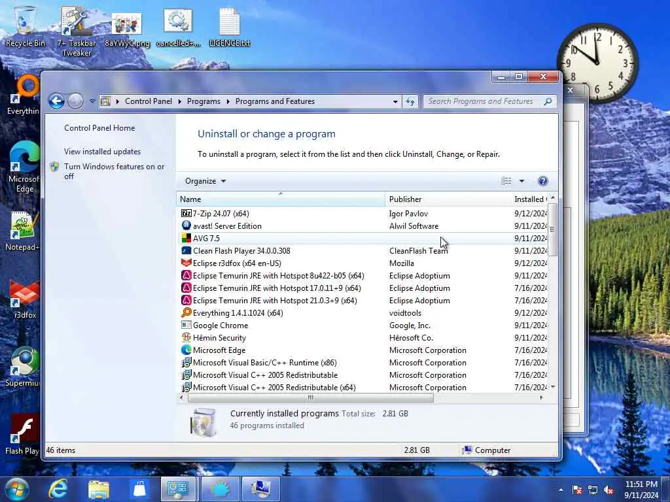The image size is (670, 502).
Task: Select Microsoft Edge program row
Action: (x=363, y=350)
